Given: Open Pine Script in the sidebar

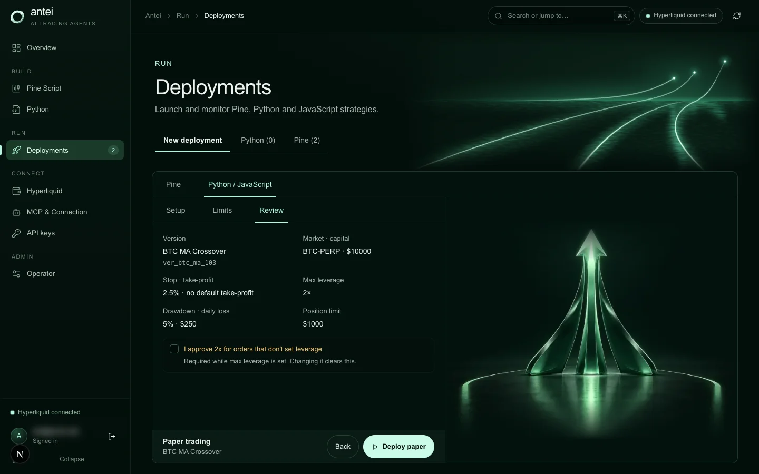Looking at the screenshot, I should [65, 88].
